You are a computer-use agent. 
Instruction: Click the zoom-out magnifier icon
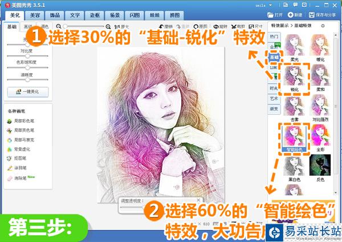click(59, 26)
